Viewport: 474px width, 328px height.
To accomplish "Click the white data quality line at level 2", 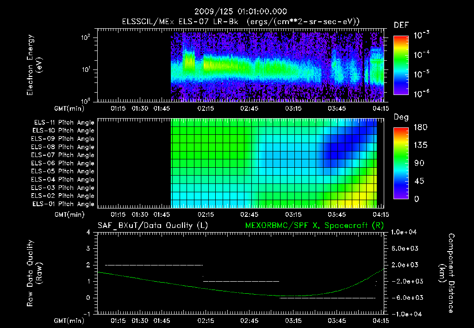I will coord(154,265).
